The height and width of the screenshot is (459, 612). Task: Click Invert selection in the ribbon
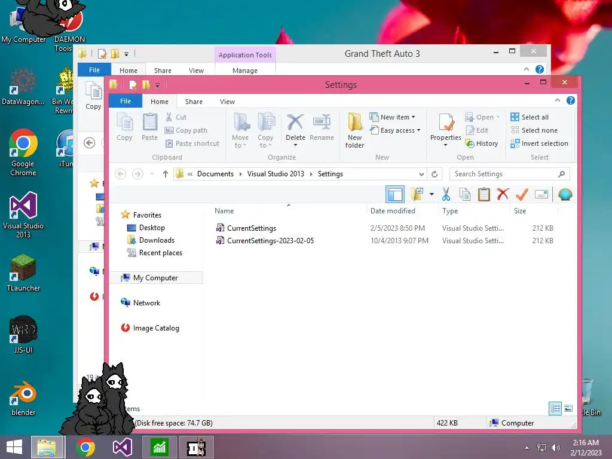click(x=540, y=143)
